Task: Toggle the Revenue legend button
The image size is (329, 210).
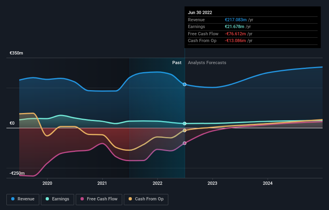Action: 23,199
